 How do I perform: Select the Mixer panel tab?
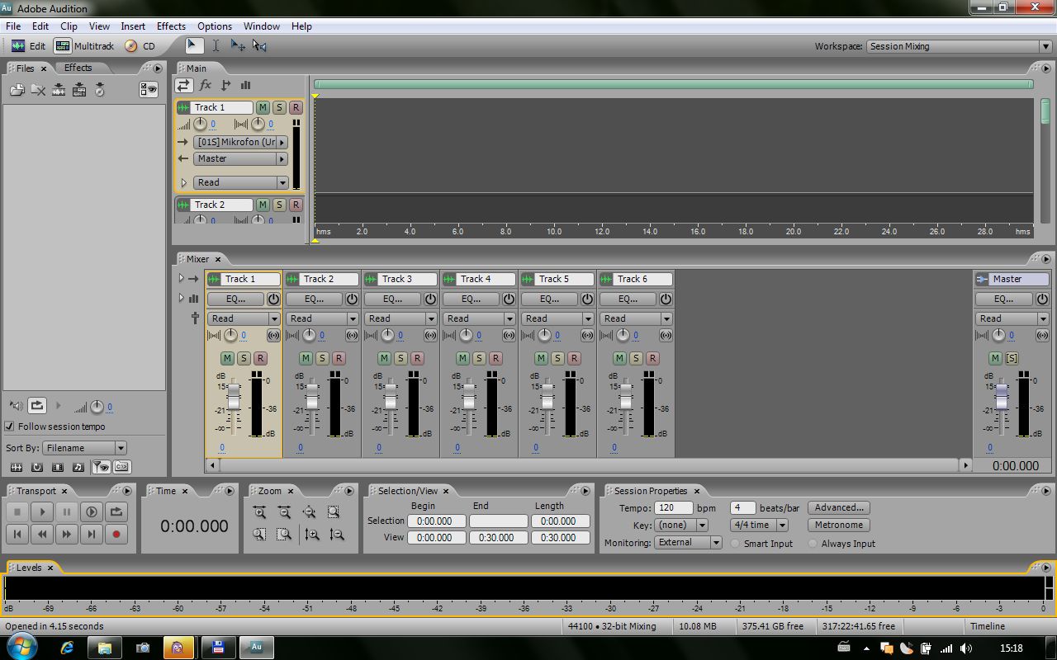197,259
